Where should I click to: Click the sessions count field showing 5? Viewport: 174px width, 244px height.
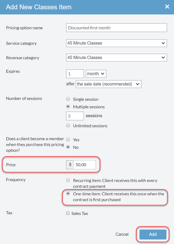75,116
